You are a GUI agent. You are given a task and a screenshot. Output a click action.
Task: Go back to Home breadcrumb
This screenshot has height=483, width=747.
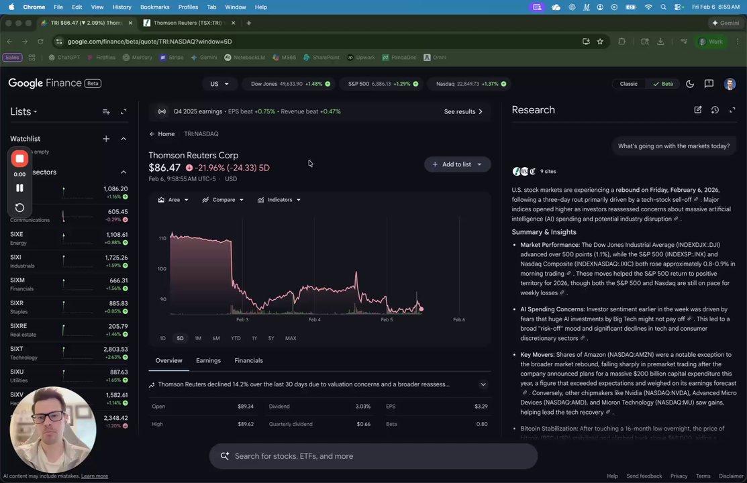pos(162,134)
